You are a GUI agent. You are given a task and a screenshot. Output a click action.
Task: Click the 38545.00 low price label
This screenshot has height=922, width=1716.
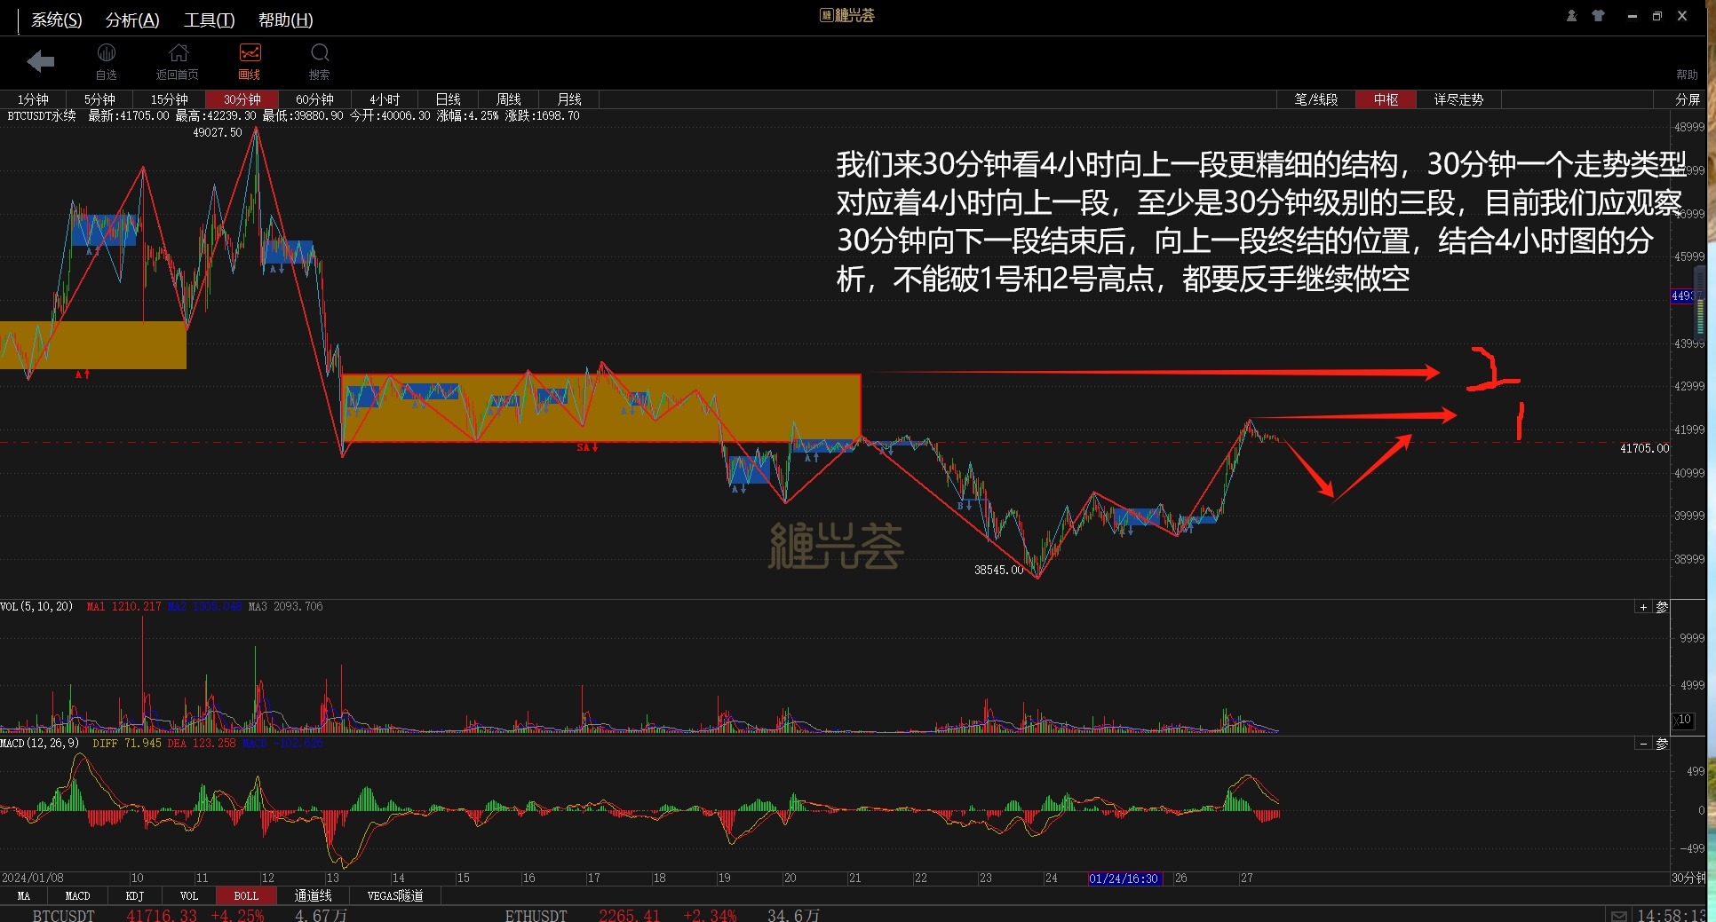tap(999, 570)
